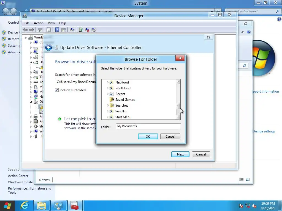Click Show/Hide Action Pane toolbar icon
The width and height of the screenshot is (282, 211).
tap(64, 30)
